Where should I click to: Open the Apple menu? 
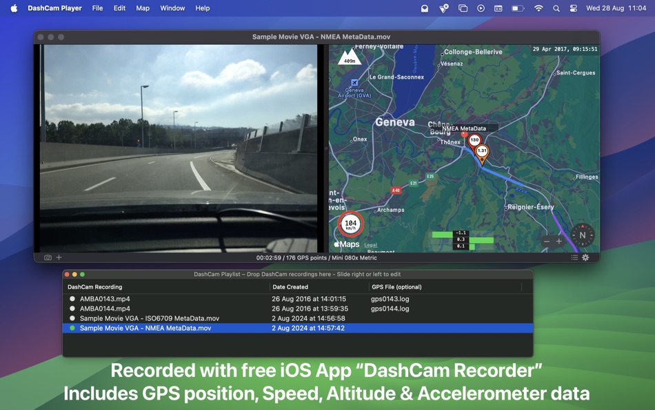point(14,8)
